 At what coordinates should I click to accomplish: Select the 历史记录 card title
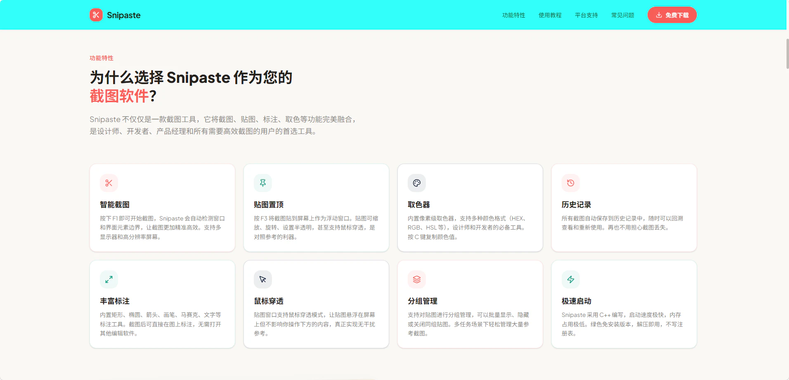pyautogui.click(x=576, y=205)
